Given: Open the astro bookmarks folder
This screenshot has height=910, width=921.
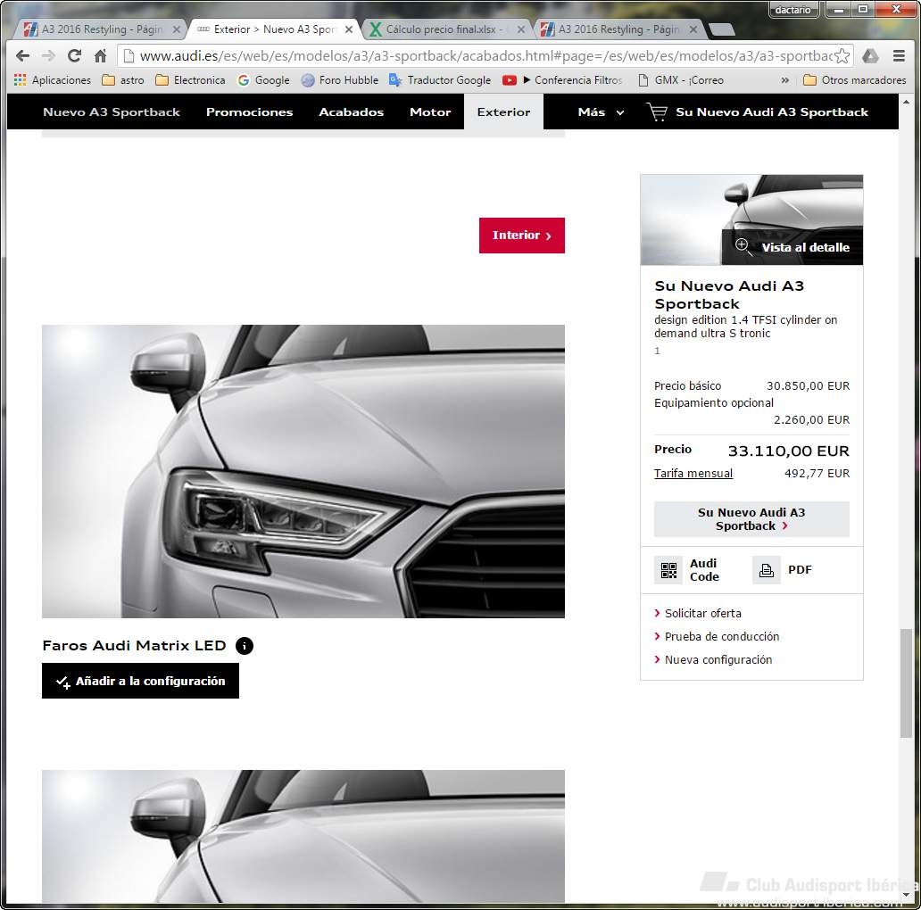Looking at the screenshot, I should (123, 80).
